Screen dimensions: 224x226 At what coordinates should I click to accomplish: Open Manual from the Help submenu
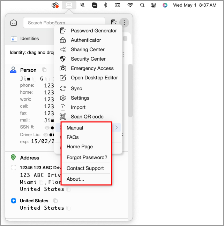click(x=87, y=128)
